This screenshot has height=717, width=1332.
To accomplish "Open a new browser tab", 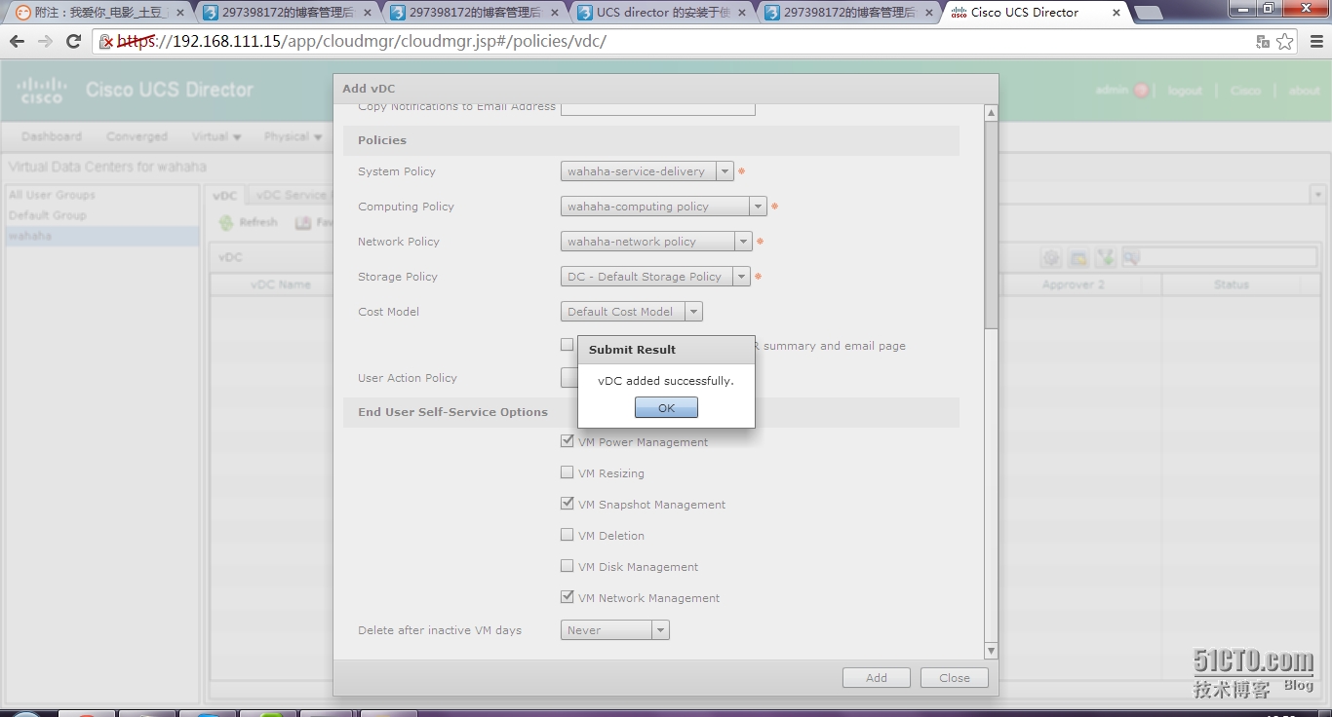I will (x=1148, y=13).
